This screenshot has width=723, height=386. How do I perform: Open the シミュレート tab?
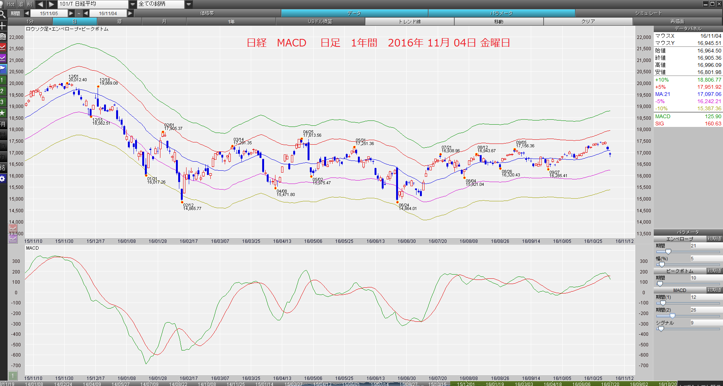pos(648,13)
